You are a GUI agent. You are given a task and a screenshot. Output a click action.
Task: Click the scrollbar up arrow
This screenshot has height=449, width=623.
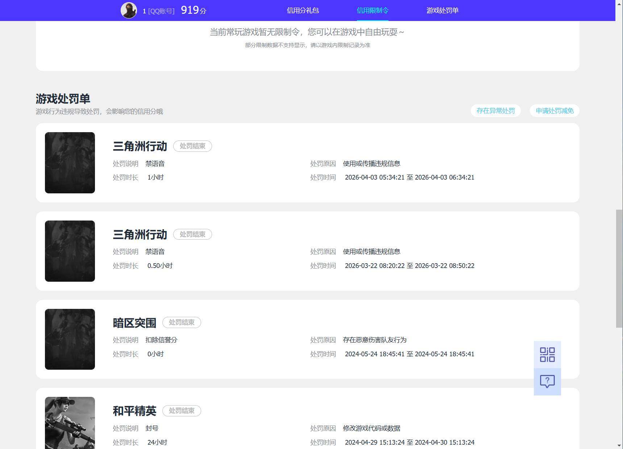pyautogui.click(x=619, y=3)
